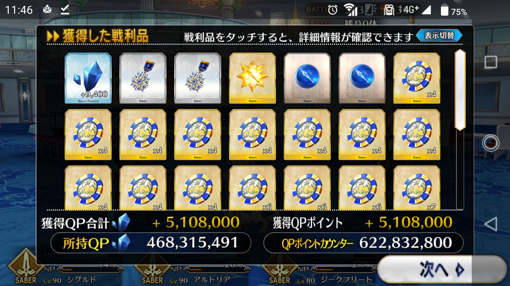Viewport: 510px width, 286px height.
Task: Tap the QPポイントカウンター counter field
Action: (x=363, y=243)
